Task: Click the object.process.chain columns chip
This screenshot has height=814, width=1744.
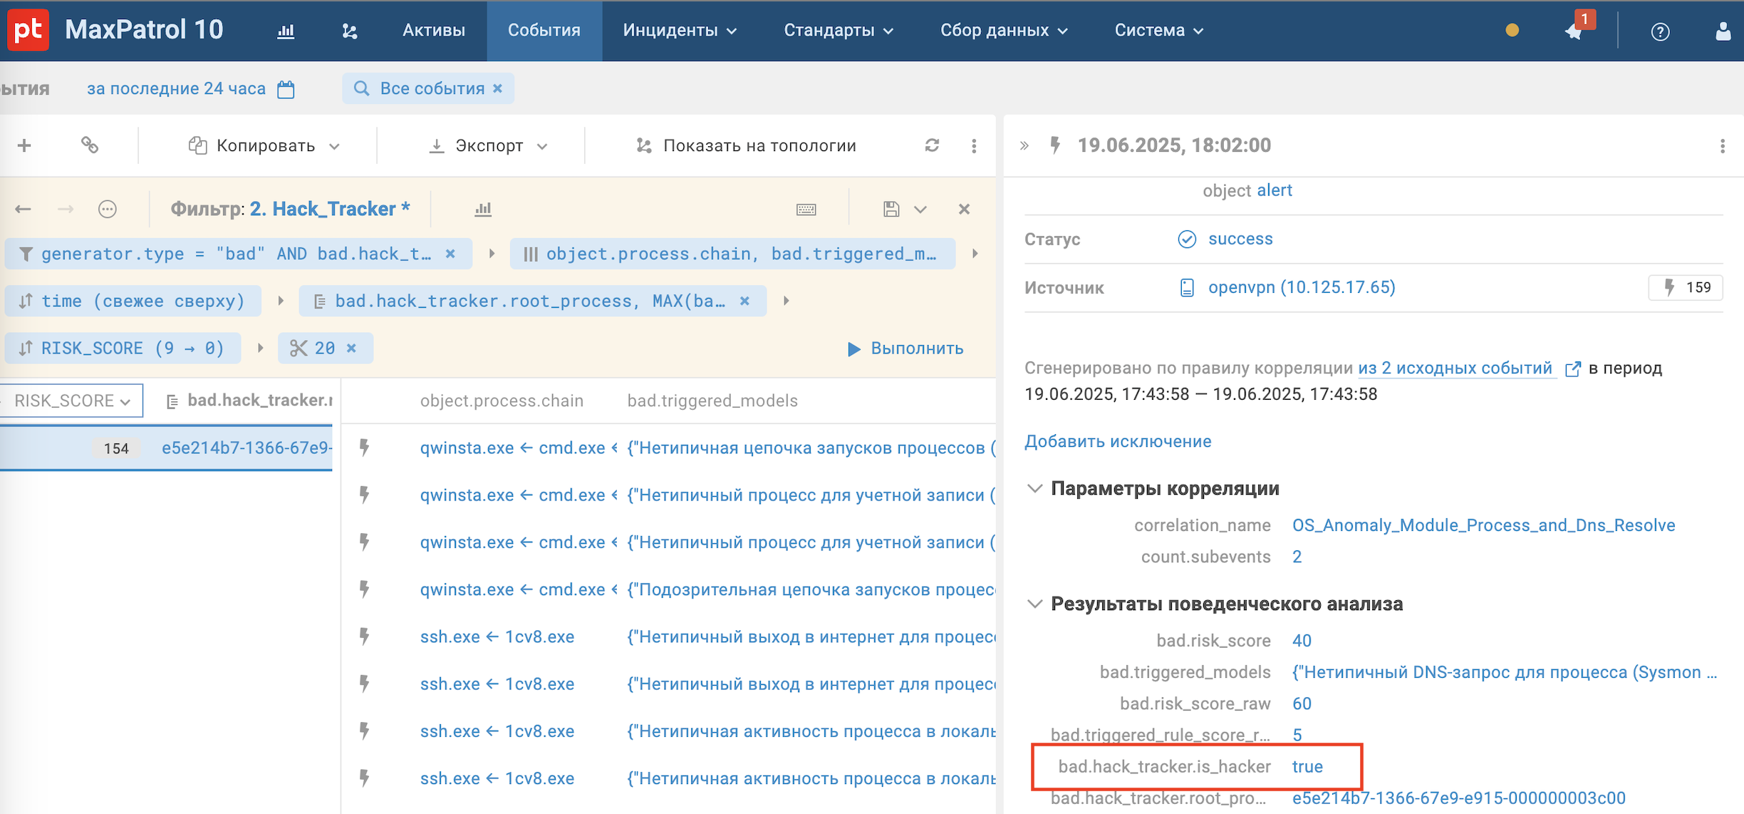Action: click(x=732, y=254)
